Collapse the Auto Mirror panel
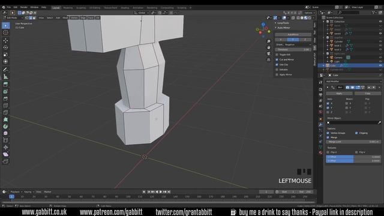Screen dimensions: 384x216 (276, 28)
